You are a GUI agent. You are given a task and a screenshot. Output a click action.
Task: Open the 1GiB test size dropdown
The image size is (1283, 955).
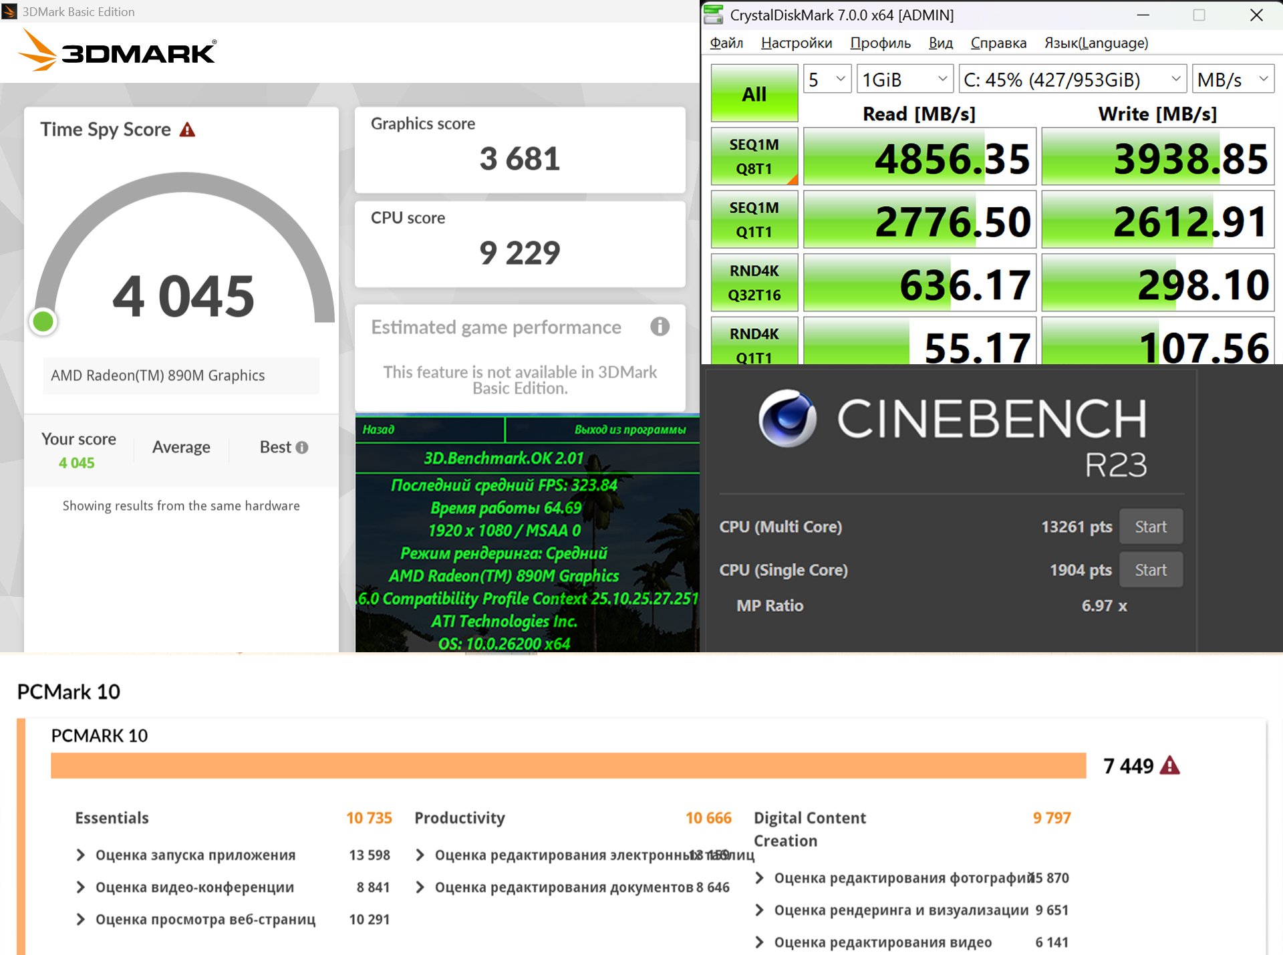pos(905,80)
